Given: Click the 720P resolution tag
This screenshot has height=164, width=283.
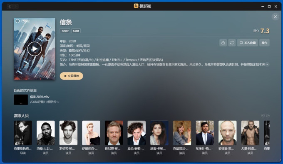Looking at the screenshot, I should [x=65, y=31].
